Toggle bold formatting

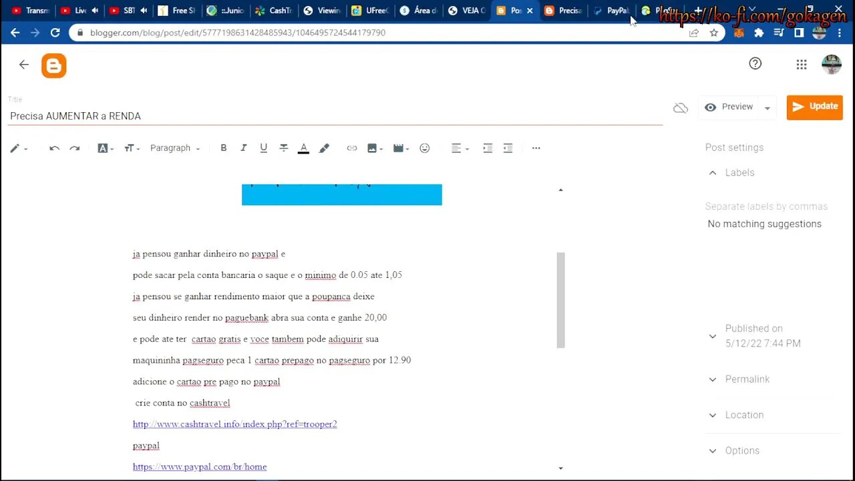tap(224, 148)
